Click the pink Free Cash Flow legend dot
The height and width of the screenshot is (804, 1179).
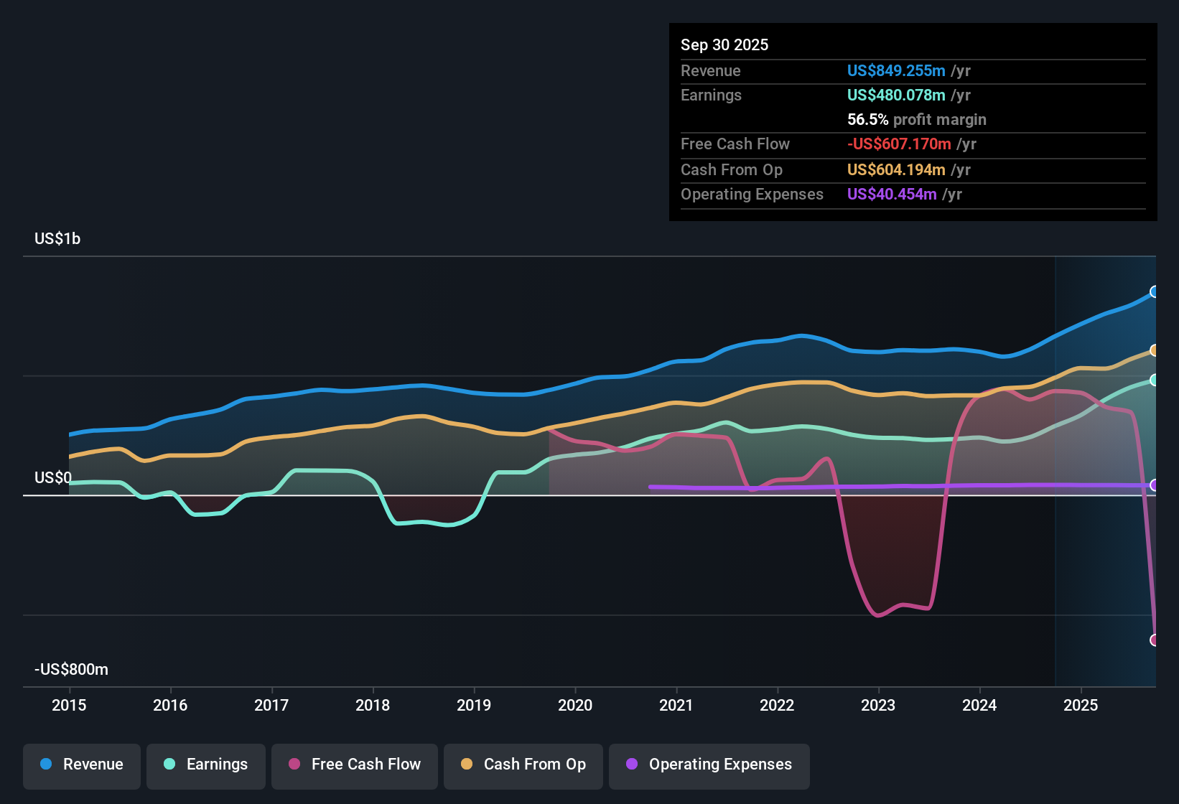point(293,765)
